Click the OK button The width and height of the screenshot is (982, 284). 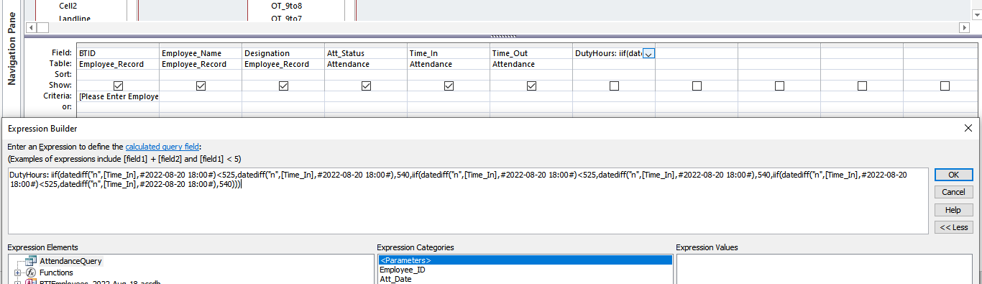click(x=953, y=175)
